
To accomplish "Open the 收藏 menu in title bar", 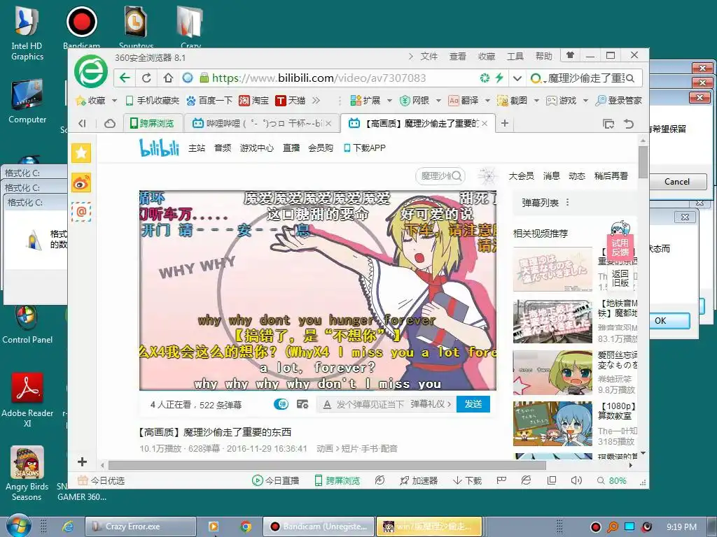I will (x=487, y=56).
